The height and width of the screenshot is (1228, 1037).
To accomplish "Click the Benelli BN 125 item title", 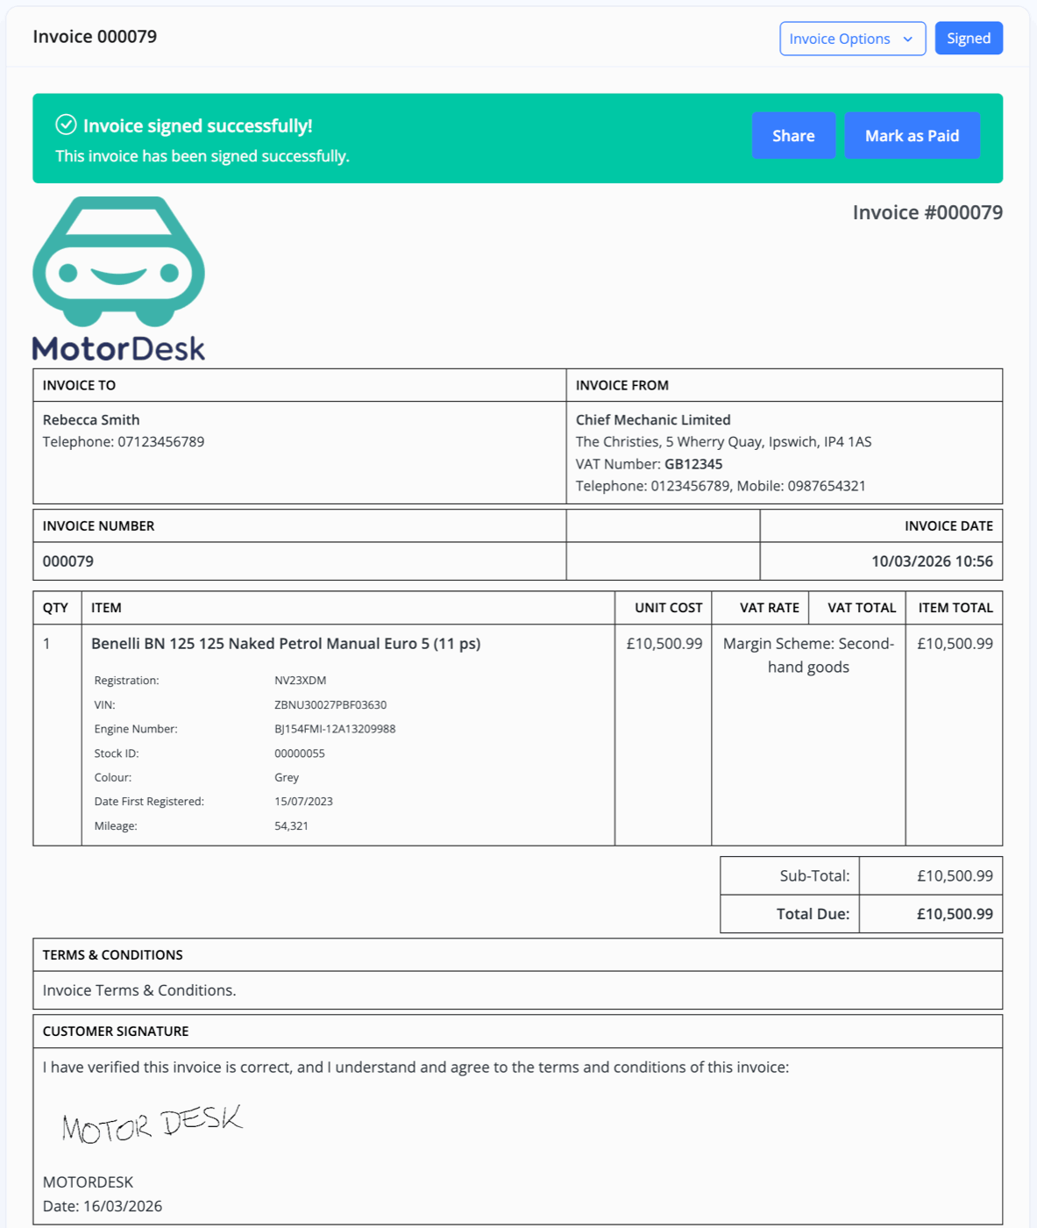I will [286, 644].
